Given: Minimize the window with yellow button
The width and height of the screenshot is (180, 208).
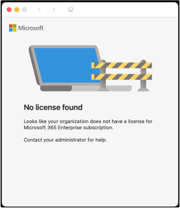Looking at the screenshot, I should coord(17,10).
